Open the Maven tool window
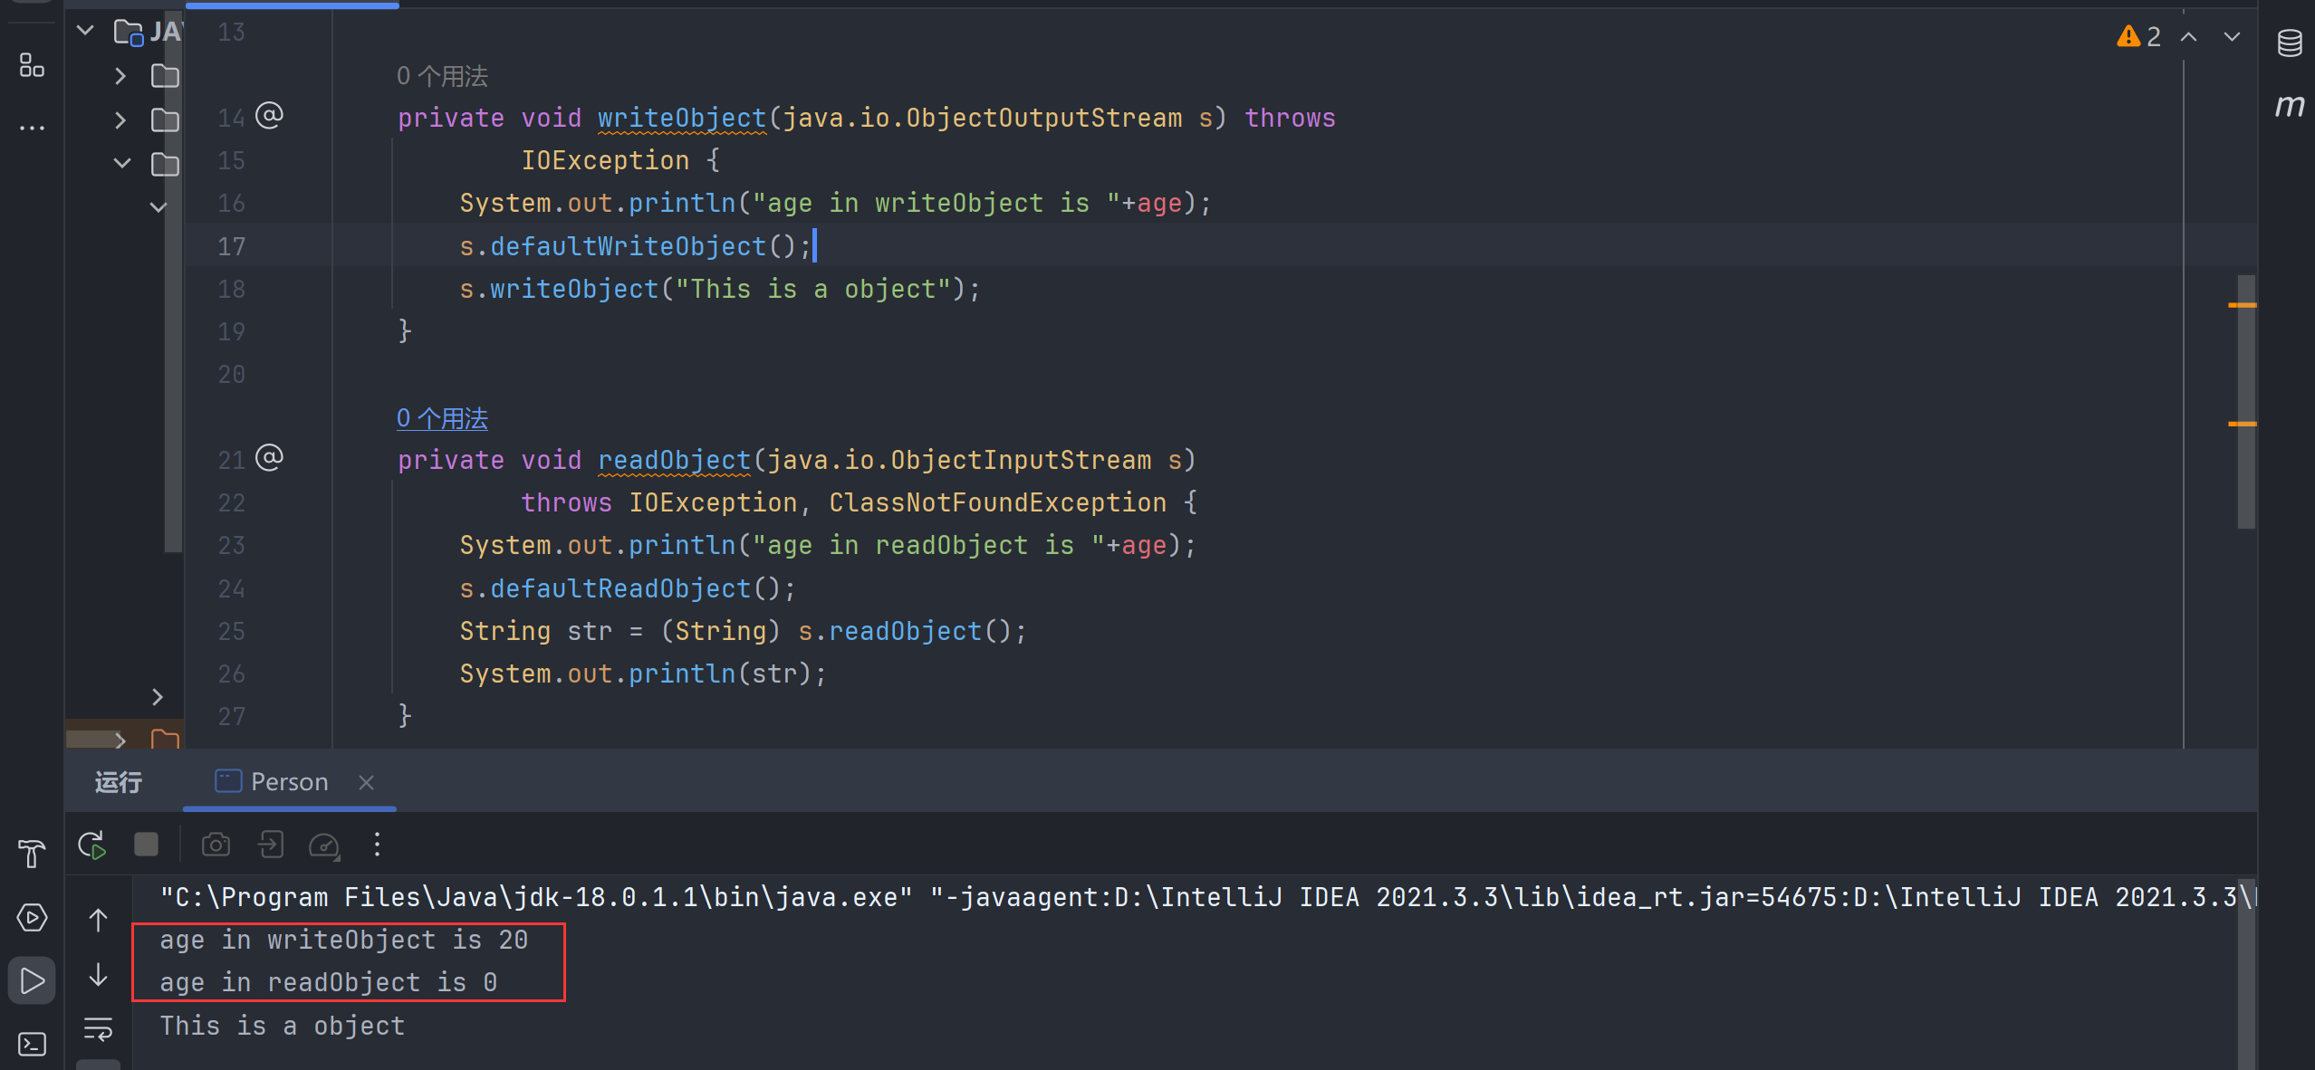The image size is (2315, 1070). [x=2289, y=106]
